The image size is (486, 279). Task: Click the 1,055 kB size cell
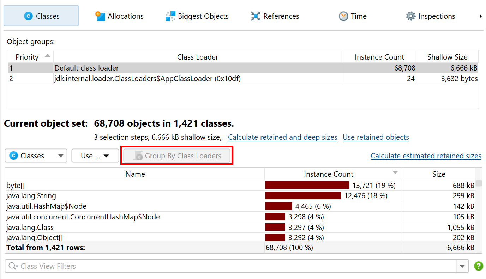pyautogui.click(x=438, y=228)
